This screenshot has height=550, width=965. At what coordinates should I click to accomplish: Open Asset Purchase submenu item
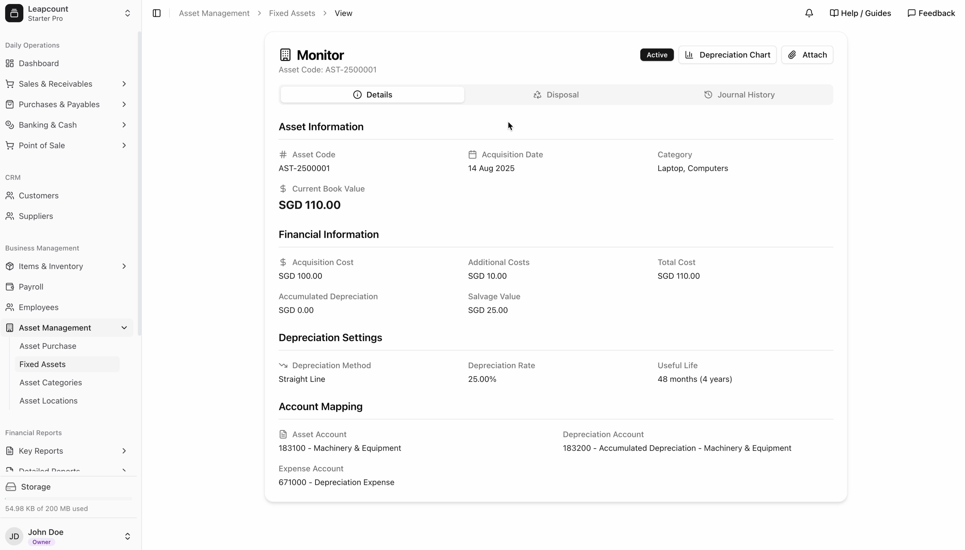tap(67, 346)
